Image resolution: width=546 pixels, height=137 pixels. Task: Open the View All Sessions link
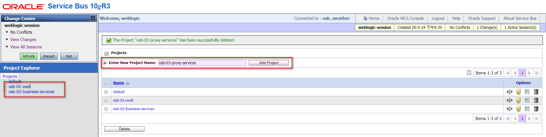click(x=26, y=47)
